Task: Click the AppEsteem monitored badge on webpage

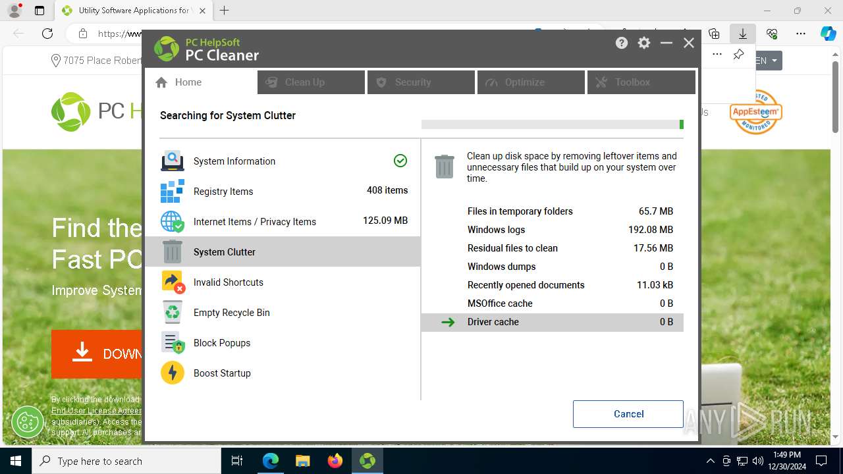Action: [x=756, y=112]
